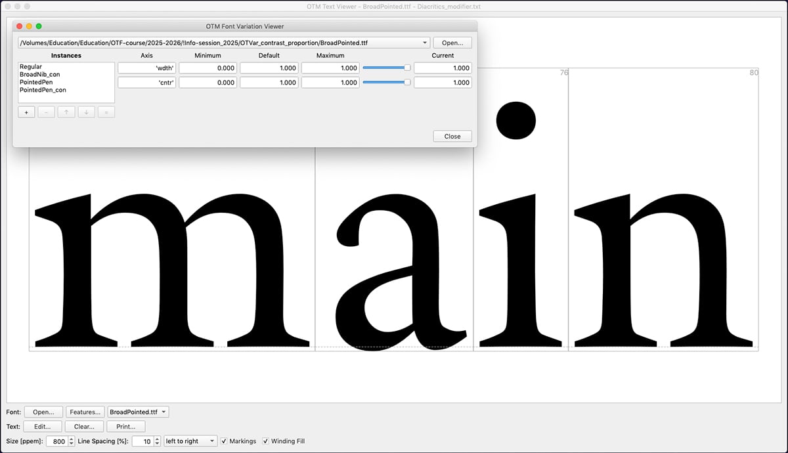This screenshot has width=788, height=453.
Task: Click the 'wdth' axis name field
Action: coord(147,68)
